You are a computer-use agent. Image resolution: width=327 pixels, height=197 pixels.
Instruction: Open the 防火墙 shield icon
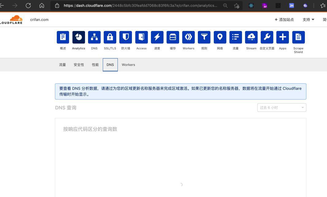125,37
